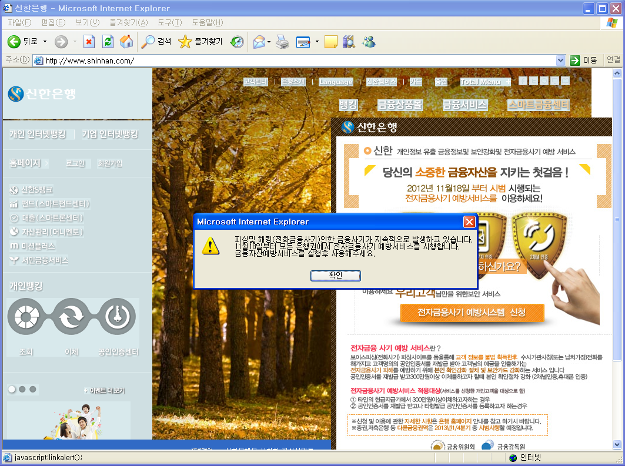The height and width of the screenshot is (466, 625).
Task: Open the 보기(V) menu
Action: (x=87, y=23)
